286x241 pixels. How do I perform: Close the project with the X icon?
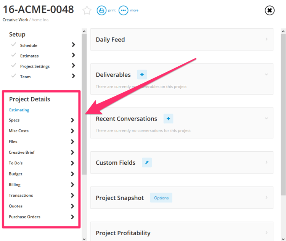pos(270,11)
